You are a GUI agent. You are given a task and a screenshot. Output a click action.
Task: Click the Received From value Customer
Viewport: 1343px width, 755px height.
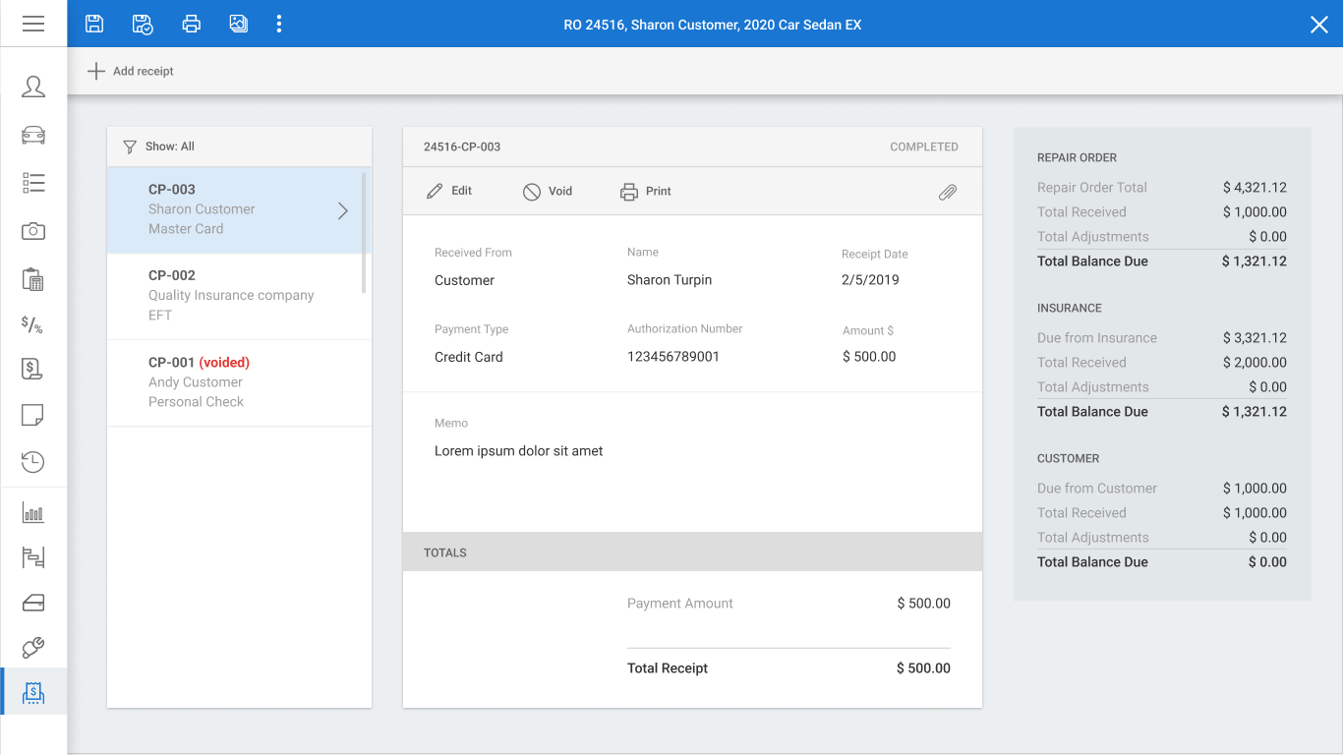pos(464,280)
